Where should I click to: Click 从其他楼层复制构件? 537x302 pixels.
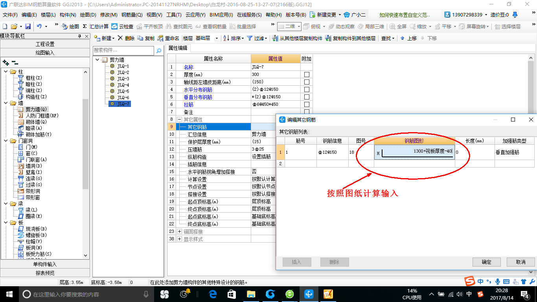click(297, 38)
